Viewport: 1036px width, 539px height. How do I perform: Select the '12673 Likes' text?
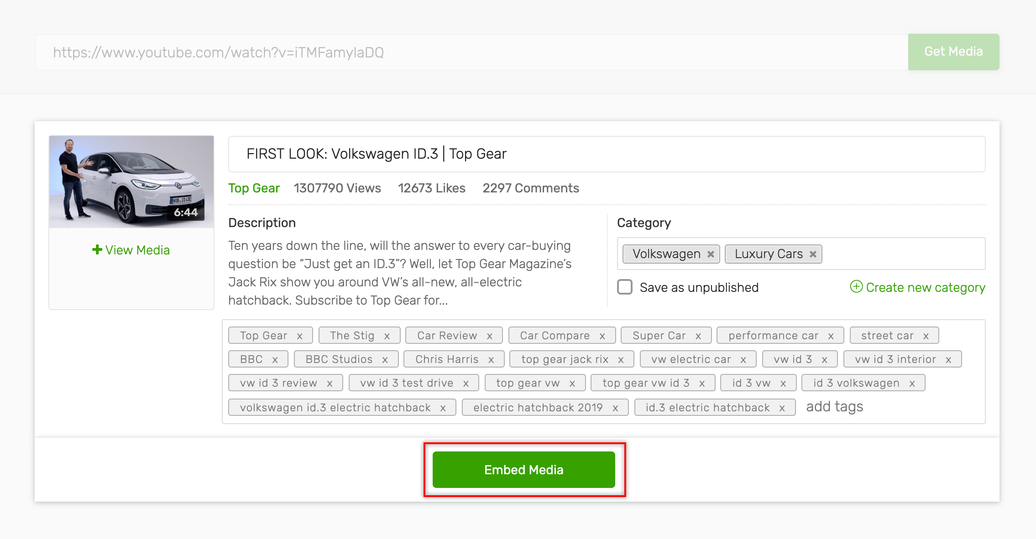pos(432,188)
